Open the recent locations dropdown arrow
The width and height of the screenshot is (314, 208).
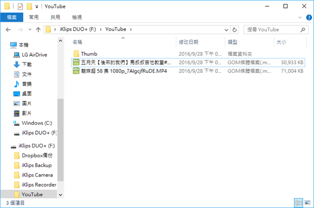(30, 30)
